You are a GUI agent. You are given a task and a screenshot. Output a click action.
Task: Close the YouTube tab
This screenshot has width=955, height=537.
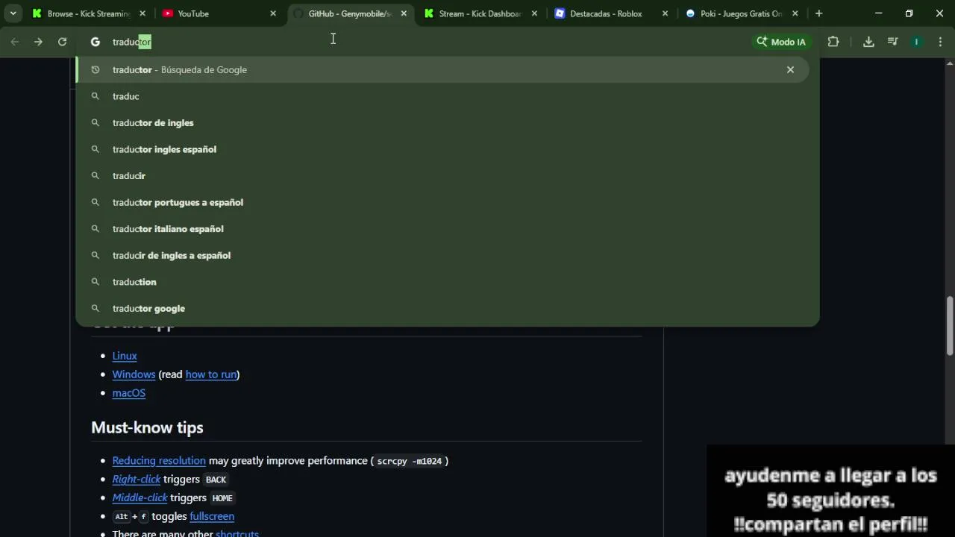273,13
